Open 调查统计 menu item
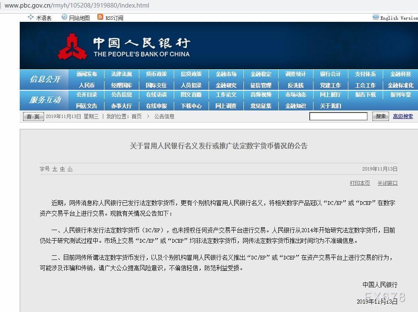418x312 pixels. (295, 74)
